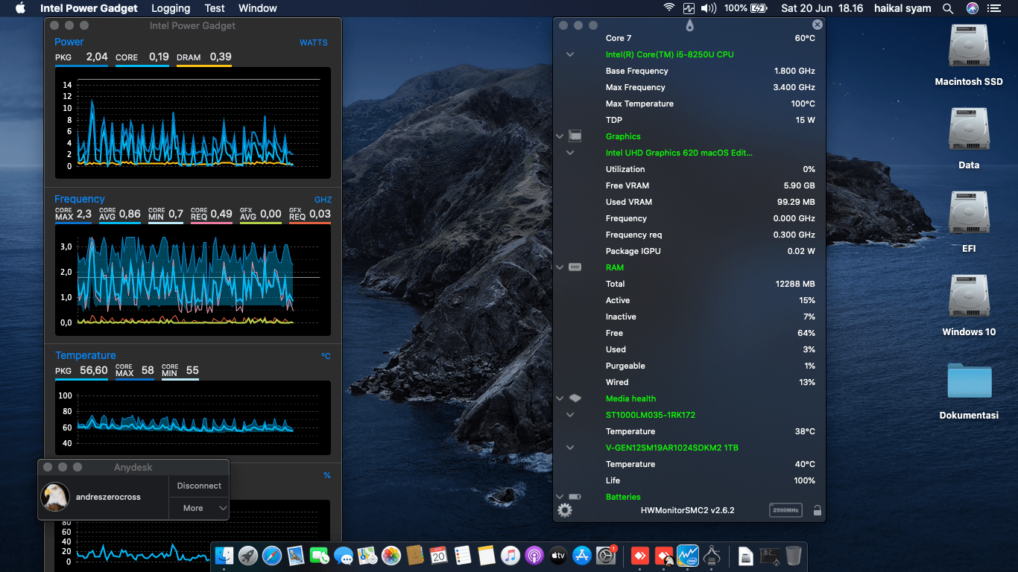Viewport: 1018px width, 572px height.
Task: Activate Siri from the menu bar
Action: 972,8
